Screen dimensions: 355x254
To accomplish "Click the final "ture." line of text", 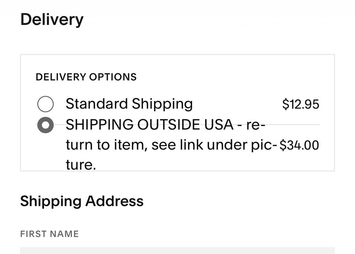I will point(81,165).
